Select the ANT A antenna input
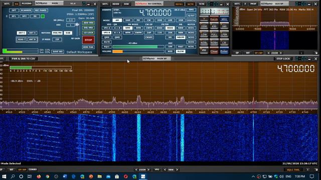 [x=32, y=32]
